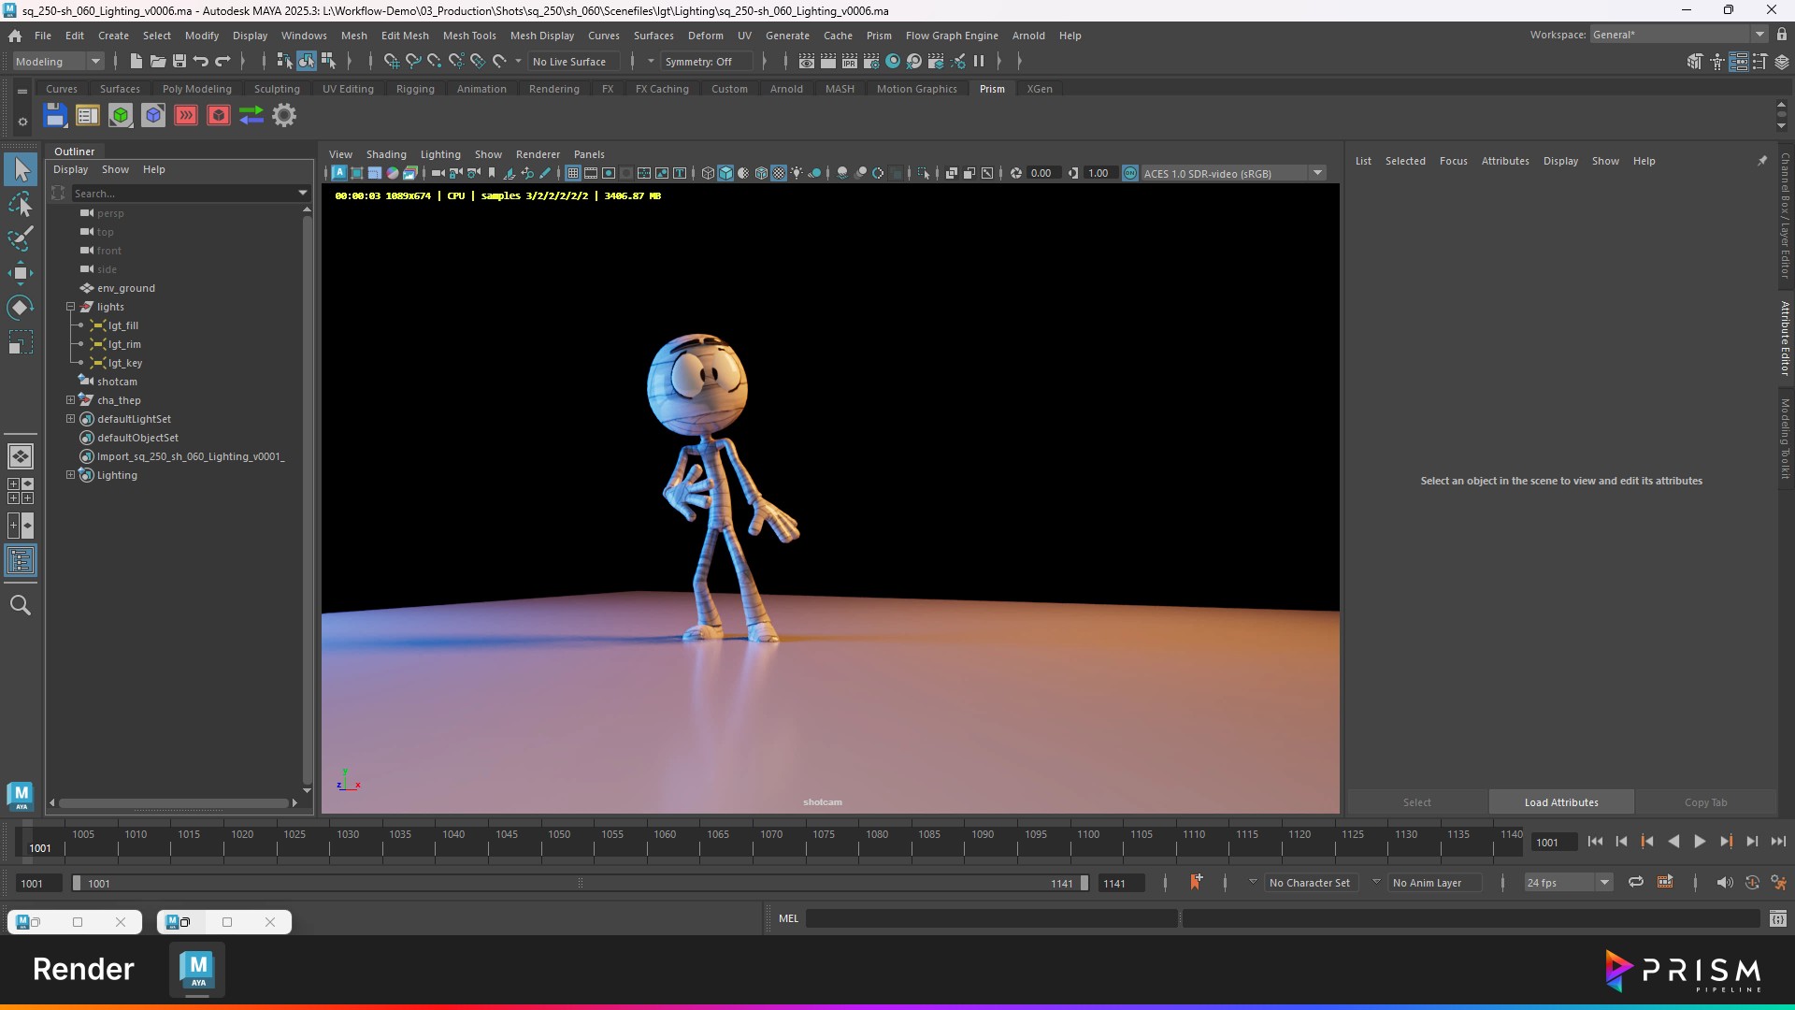Click the range slider end handle
Screen dimensions: 1795x1010
click(x=1084, y=883)
